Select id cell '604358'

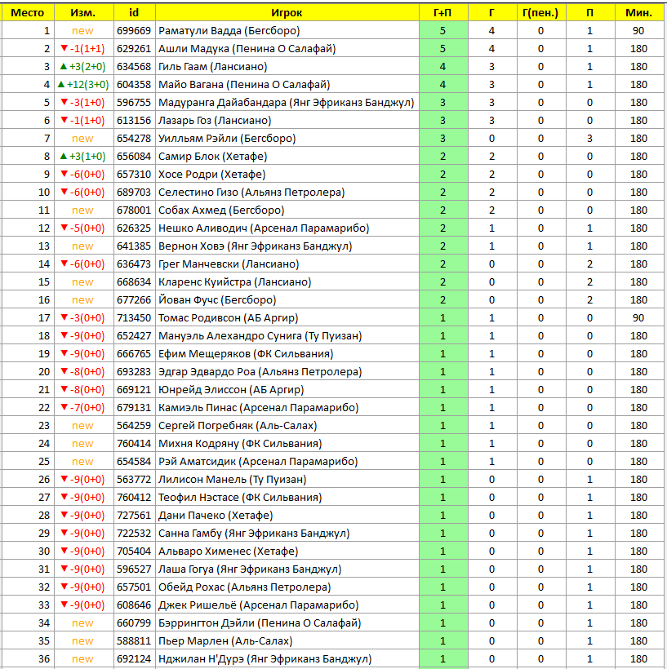[x=135, y=85]
